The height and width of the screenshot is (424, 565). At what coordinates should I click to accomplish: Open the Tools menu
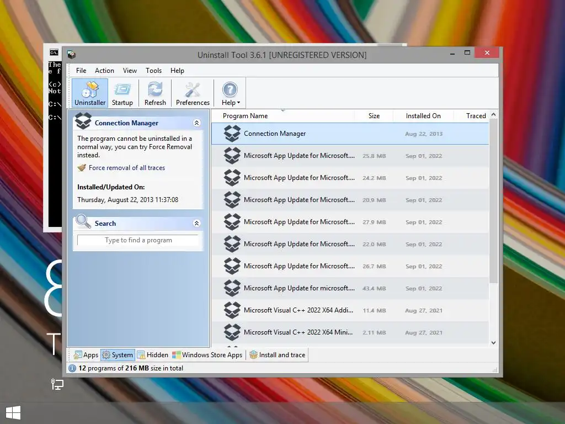coord(153,71)
